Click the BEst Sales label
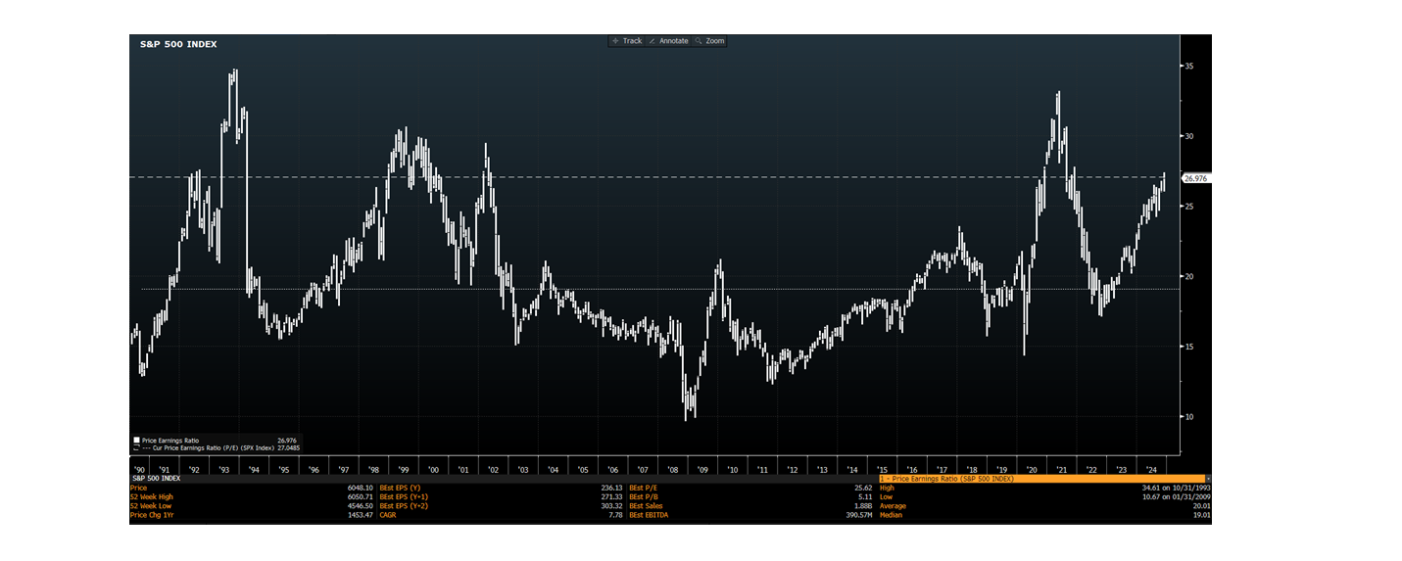This screenshot has height=561, width=1402. pyautogui.click(x=648, y=505)
